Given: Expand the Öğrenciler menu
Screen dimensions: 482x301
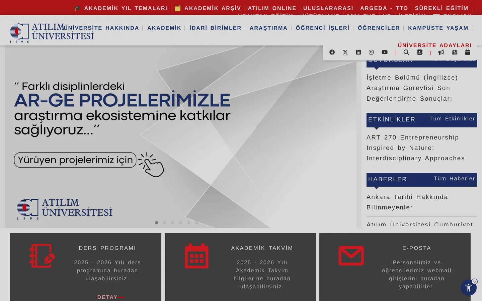Looking at the screenshot, I should click(379, 28).
